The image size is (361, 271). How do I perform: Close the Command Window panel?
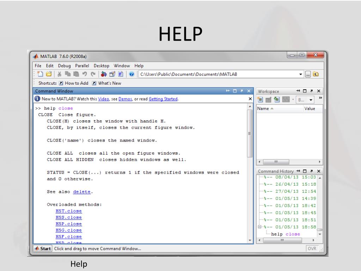(x=249, y=91)
